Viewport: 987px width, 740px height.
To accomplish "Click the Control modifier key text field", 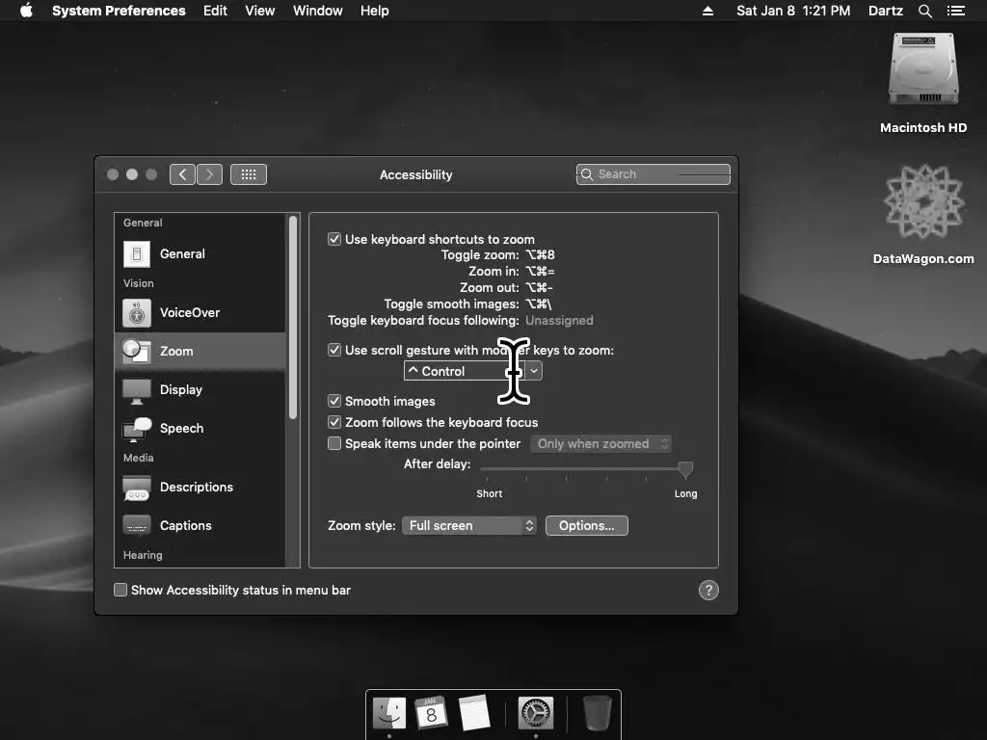I will 465,371.
